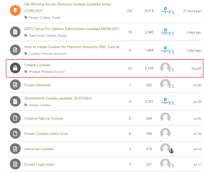This screenshot has height=172, width=204.
Task: Open the photo avatar of the canva edu cookies replier
Action: point(171,151)
